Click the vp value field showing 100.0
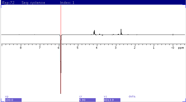Image resolution: width=186 pixels, height=102 pixels. click(x=13, y=100)
